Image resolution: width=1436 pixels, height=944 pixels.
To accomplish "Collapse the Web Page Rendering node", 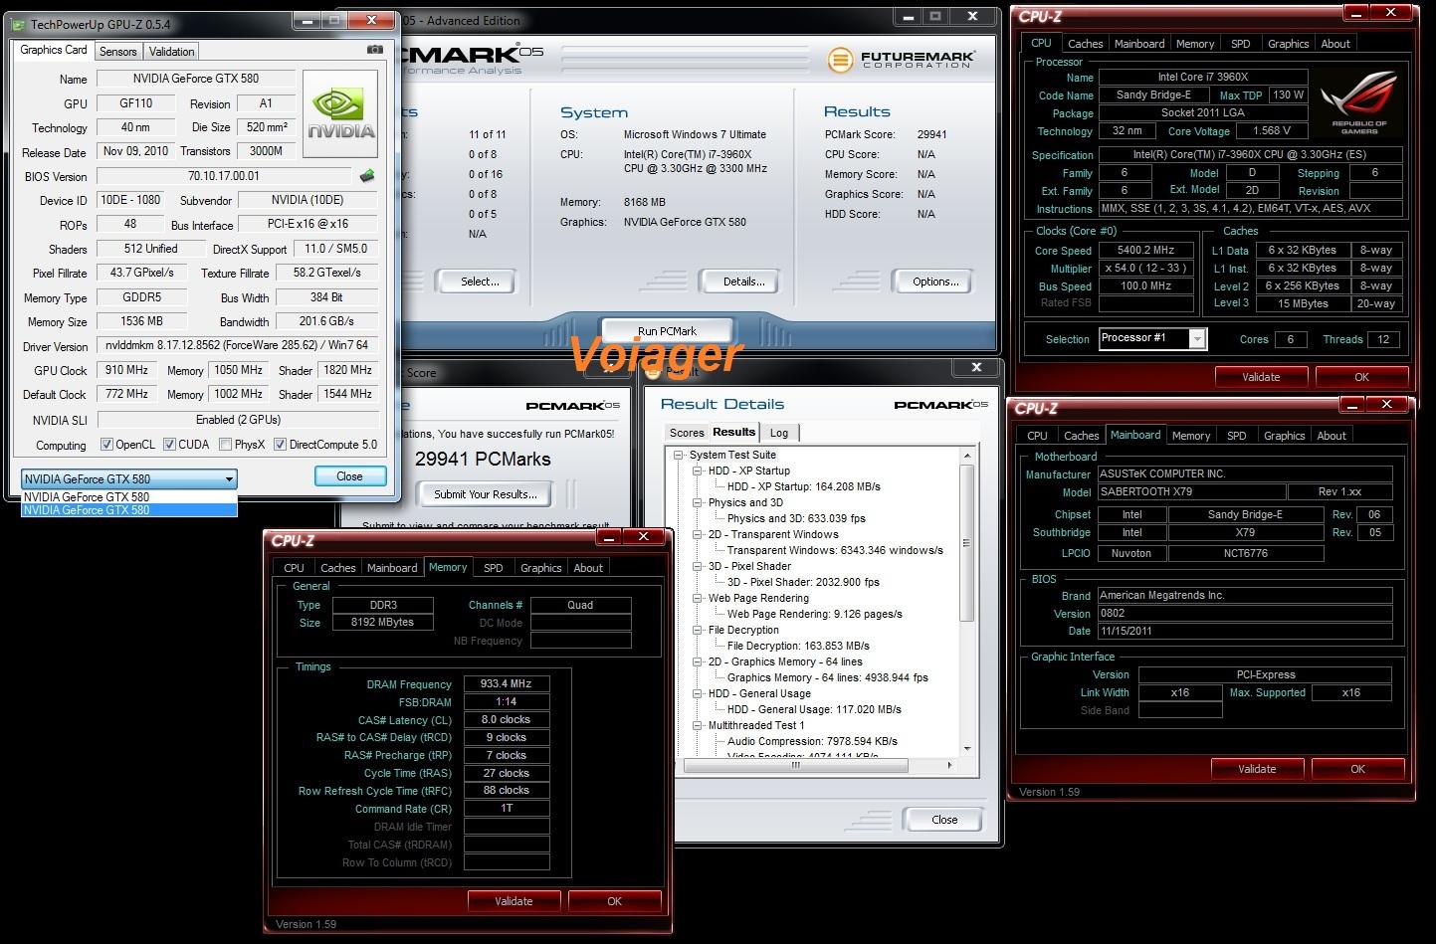I will click(x=699, y=599).
